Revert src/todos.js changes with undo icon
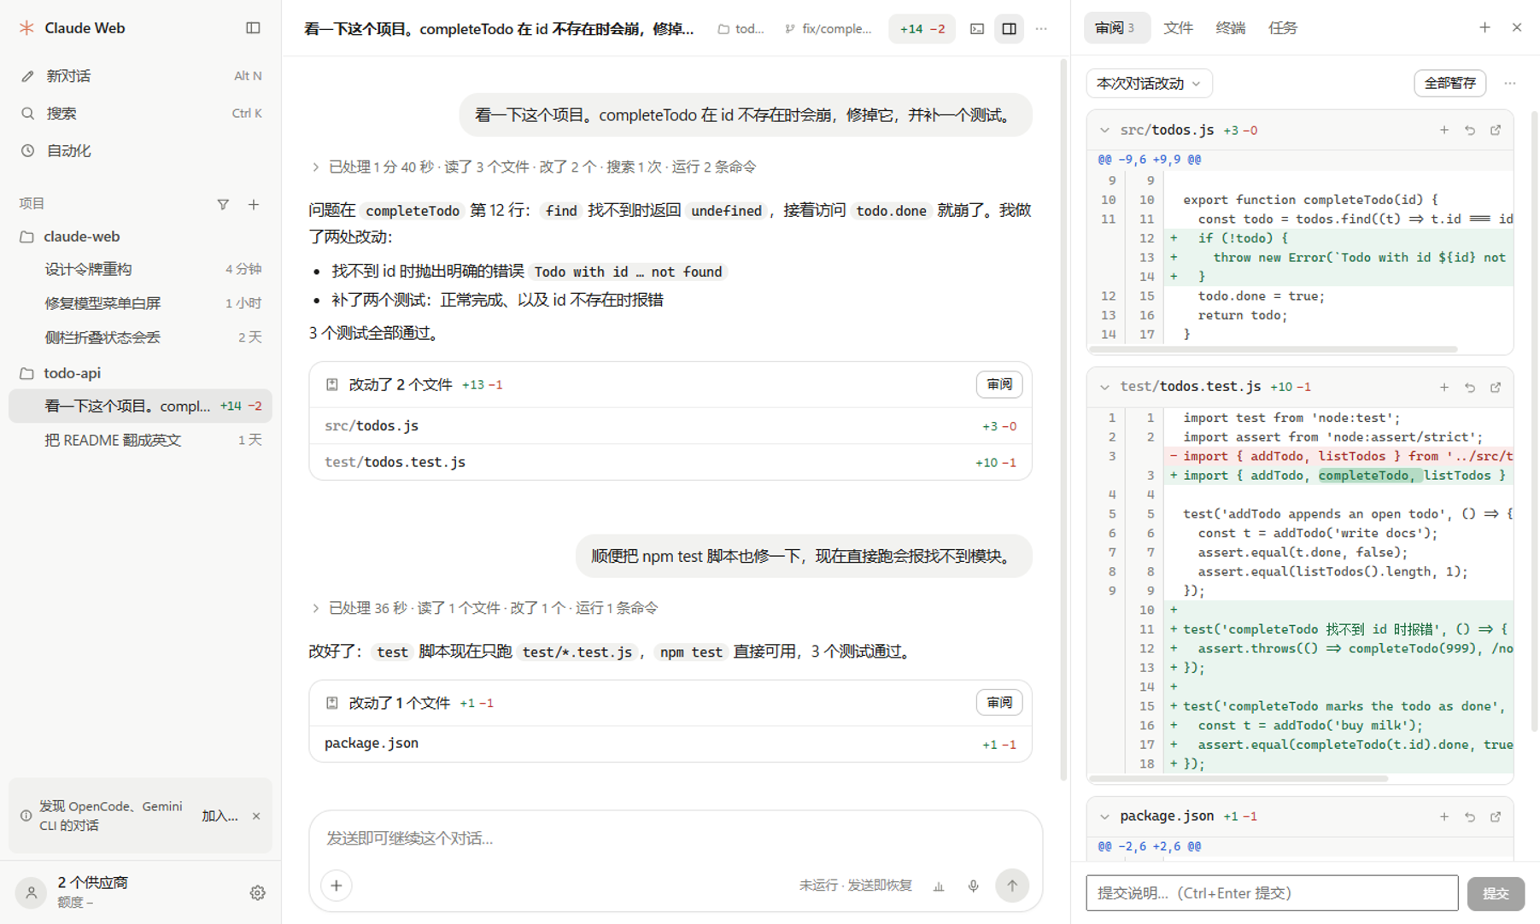Screen dimensions: 1540x924 pyautogui.click(x=1470, y=131)
